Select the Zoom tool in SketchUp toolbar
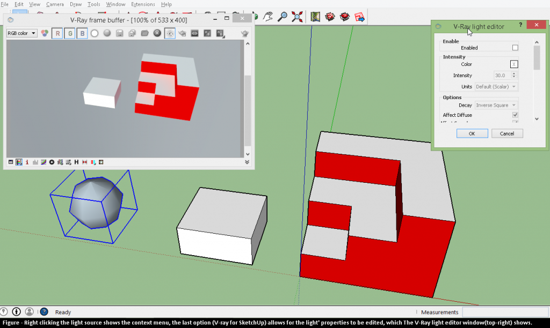This screenshot has width=550, height=328. tap(282, 16)
